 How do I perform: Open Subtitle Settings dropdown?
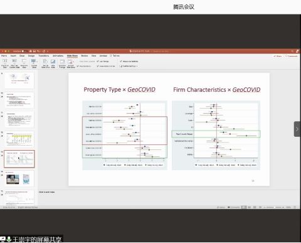[x=129, y=66]
